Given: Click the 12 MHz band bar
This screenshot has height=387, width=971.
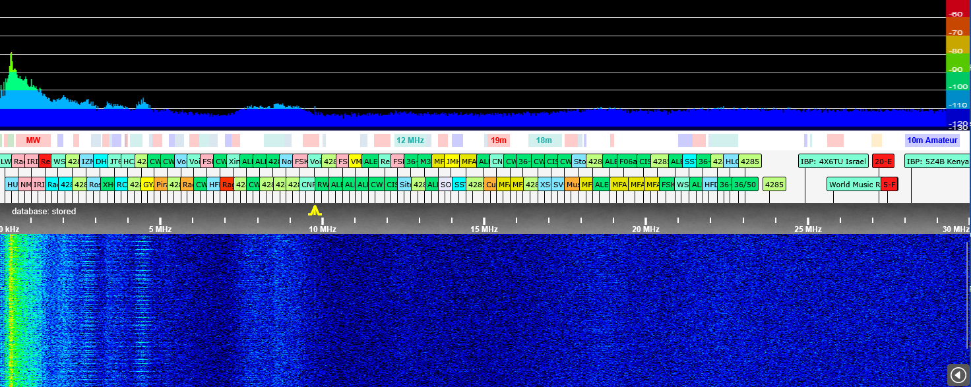Looking at the screenshot, I should click(x=410, y=140).
